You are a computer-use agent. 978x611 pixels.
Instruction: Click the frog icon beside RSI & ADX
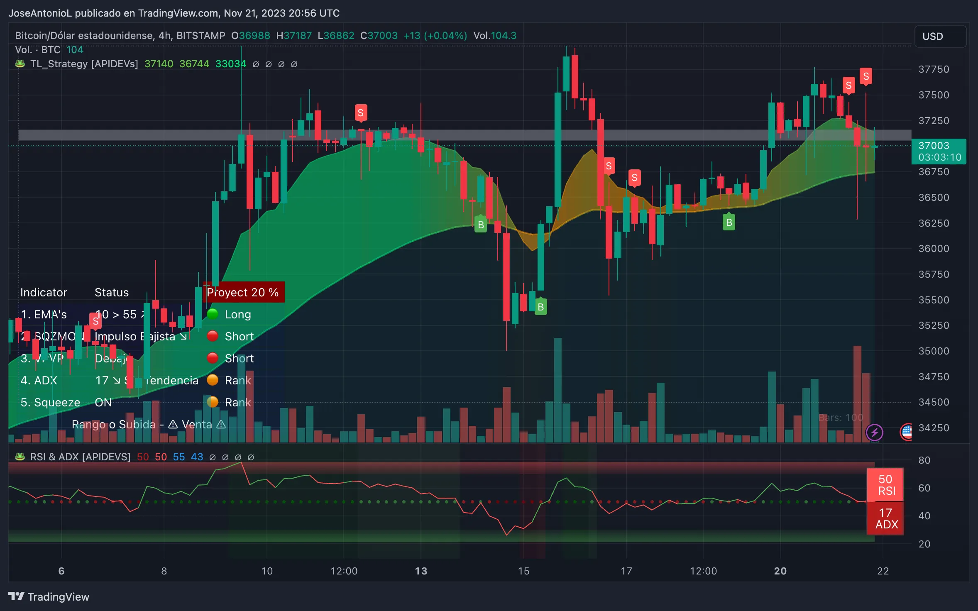(x=20, y=457)
